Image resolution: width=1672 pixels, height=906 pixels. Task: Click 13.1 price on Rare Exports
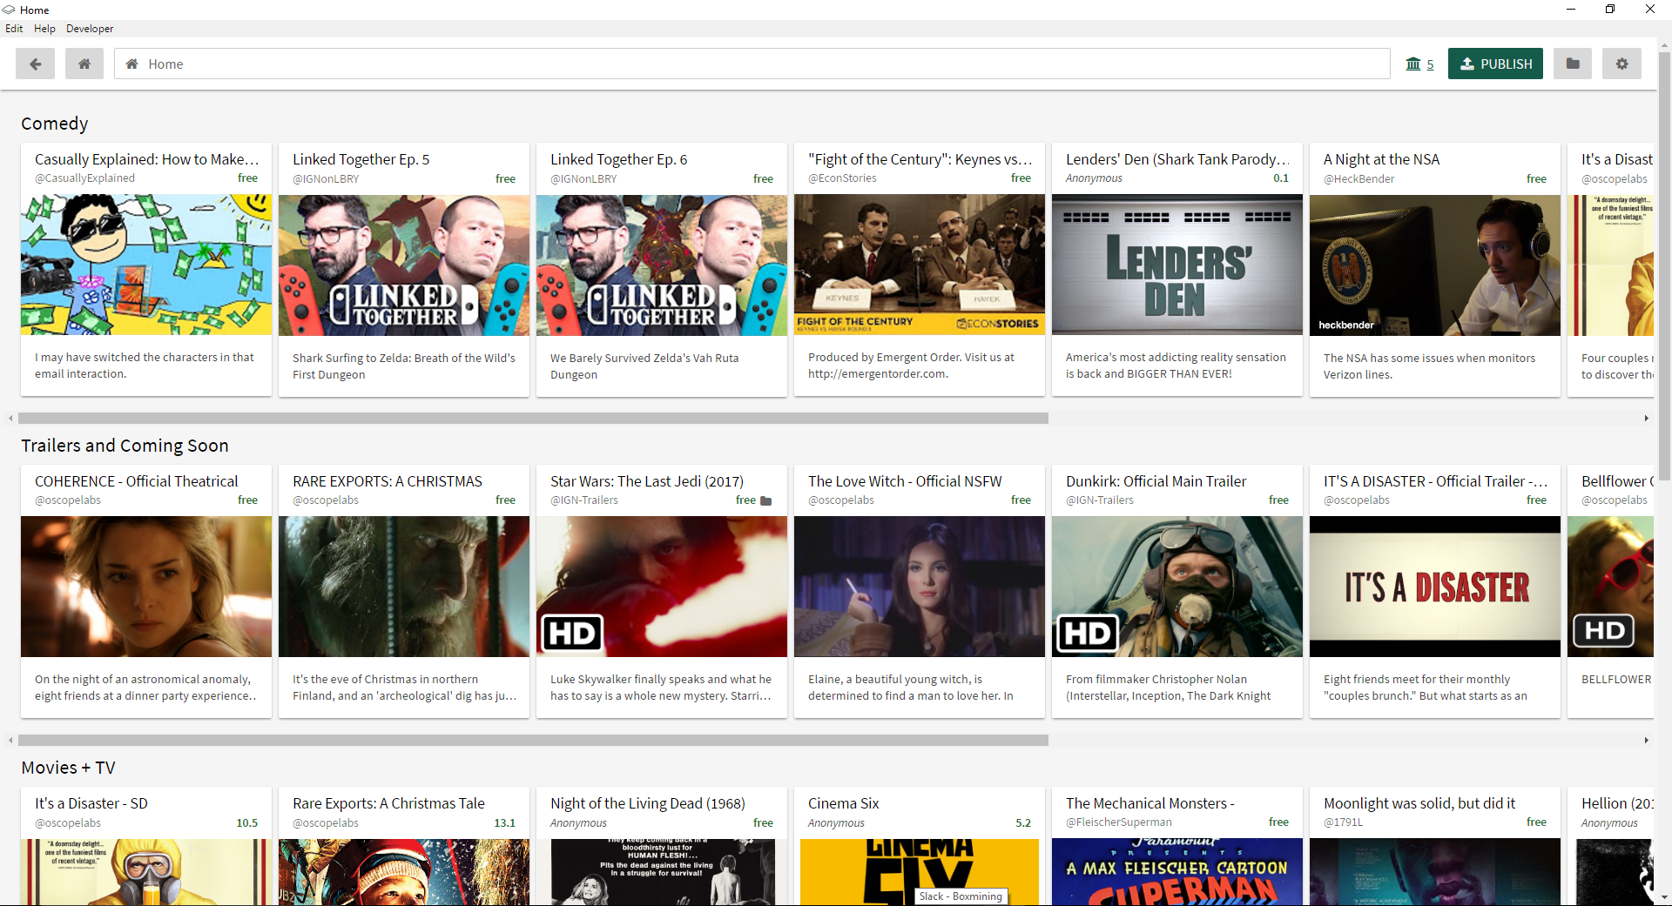tap(505, 822)
